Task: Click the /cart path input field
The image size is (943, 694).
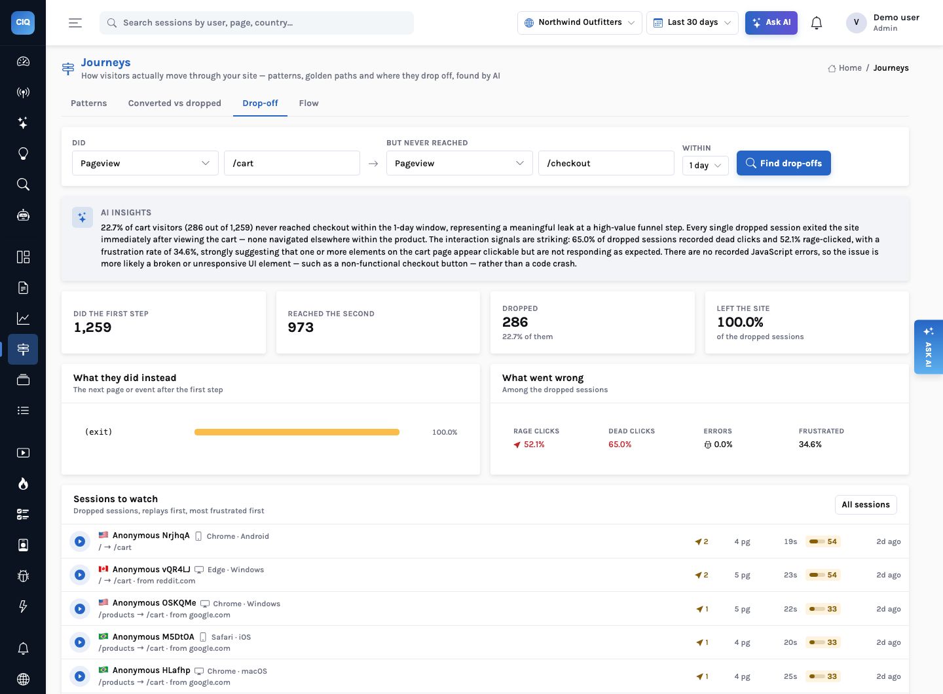Action: point(292,163)
